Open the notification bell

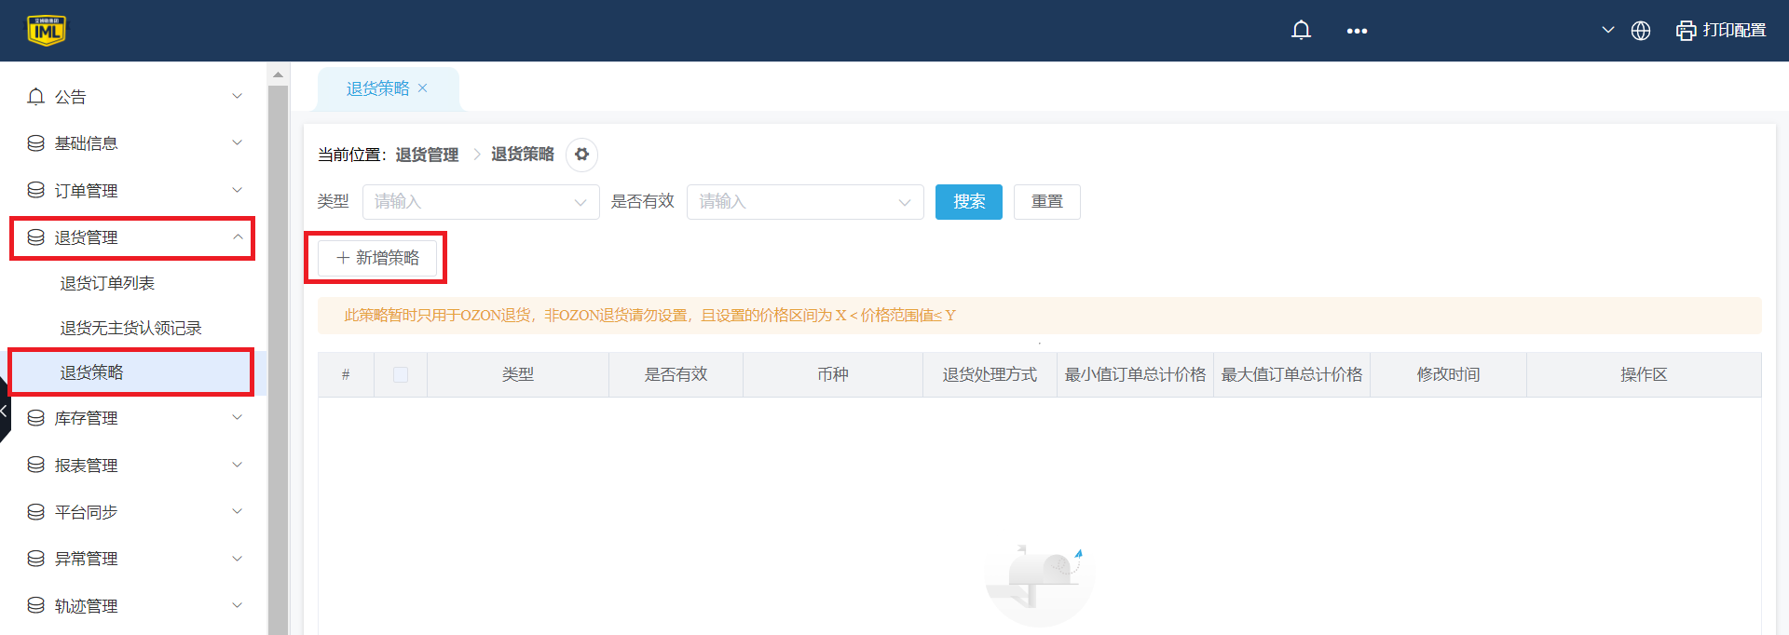[x=1301, y=31]
